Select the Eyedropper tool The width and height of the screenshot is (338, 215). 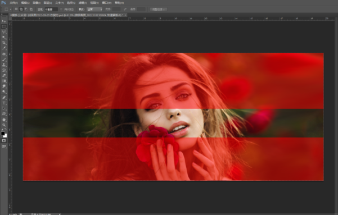point(4,48)
